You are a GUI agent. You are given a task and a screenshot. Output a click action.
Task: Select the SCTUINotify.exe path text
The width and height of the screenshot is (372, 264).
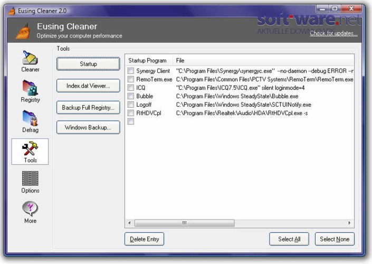click(243, 105)
